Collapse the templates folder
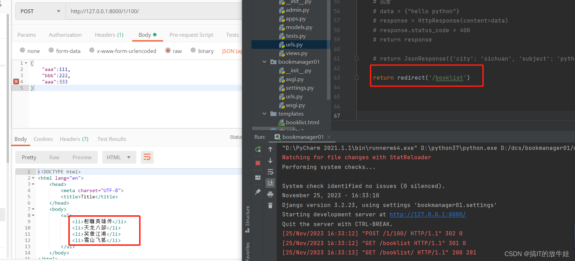This screenshot has height=261, width=575. point(264,114)
